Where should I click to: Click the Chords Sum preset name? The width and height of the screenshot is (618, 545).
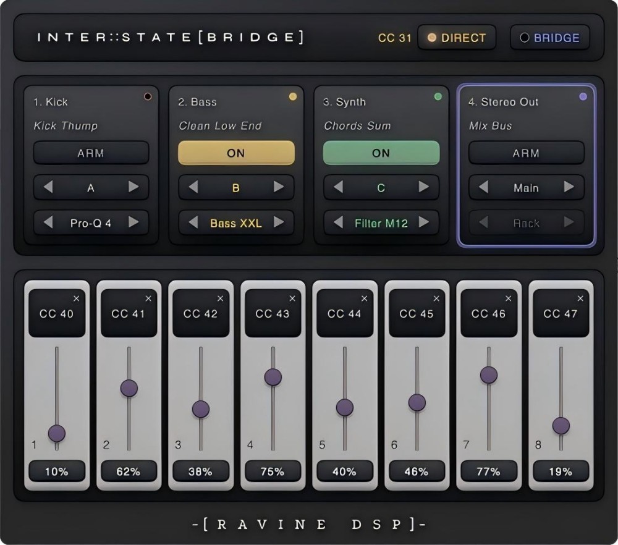point(357,125)
